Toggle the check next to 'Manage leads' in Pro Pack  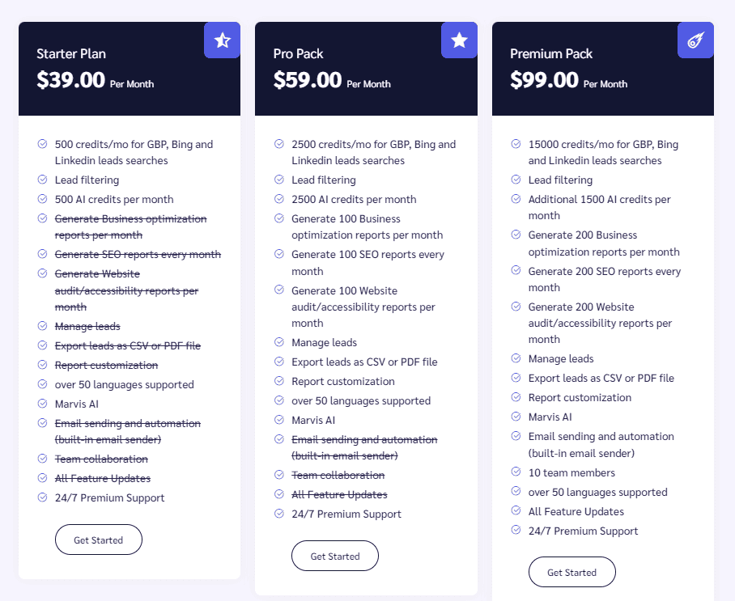pos(278,342)
